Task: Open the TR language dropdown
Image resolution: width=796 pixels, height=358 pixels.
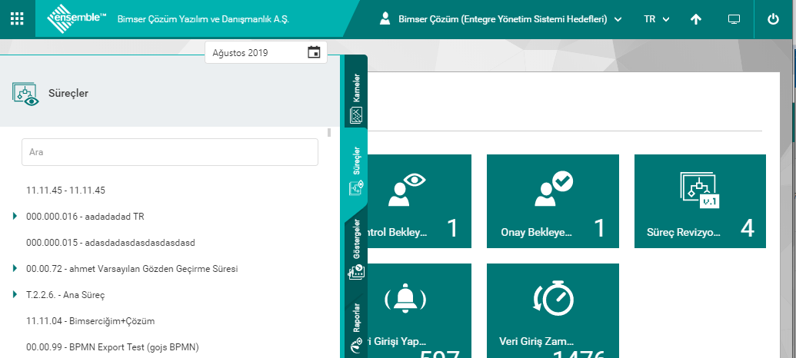Action: click(x=656, y=20)
